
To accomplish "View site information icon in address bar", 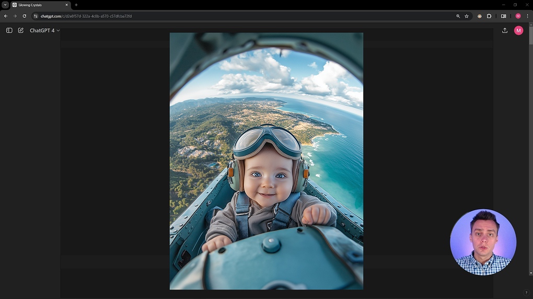I will click(x=36, y=16).
